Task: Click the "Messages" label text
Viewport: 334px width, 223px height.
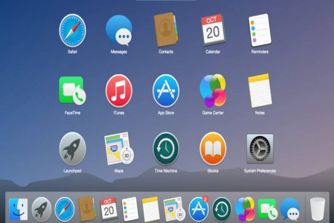Action: click(119, 51)
